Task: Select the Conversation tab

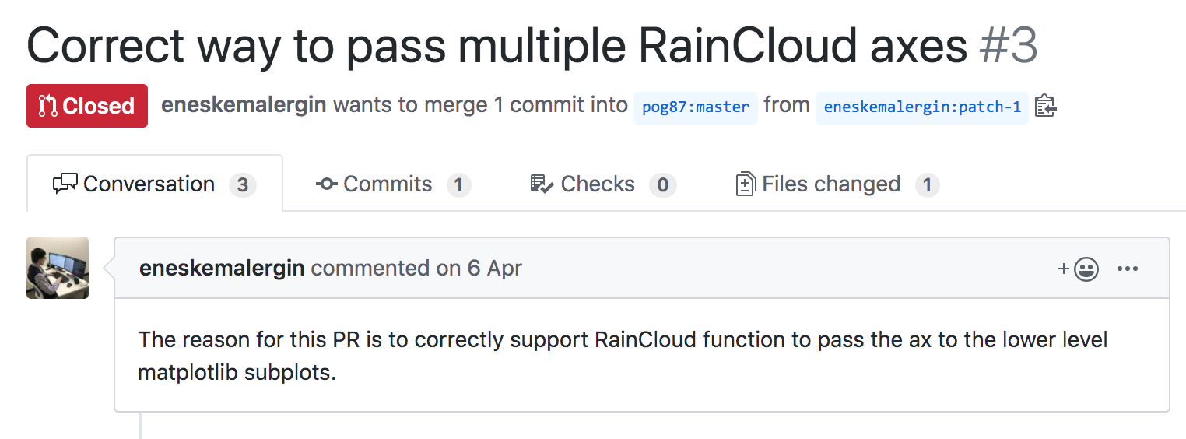Action: point(155,184)
